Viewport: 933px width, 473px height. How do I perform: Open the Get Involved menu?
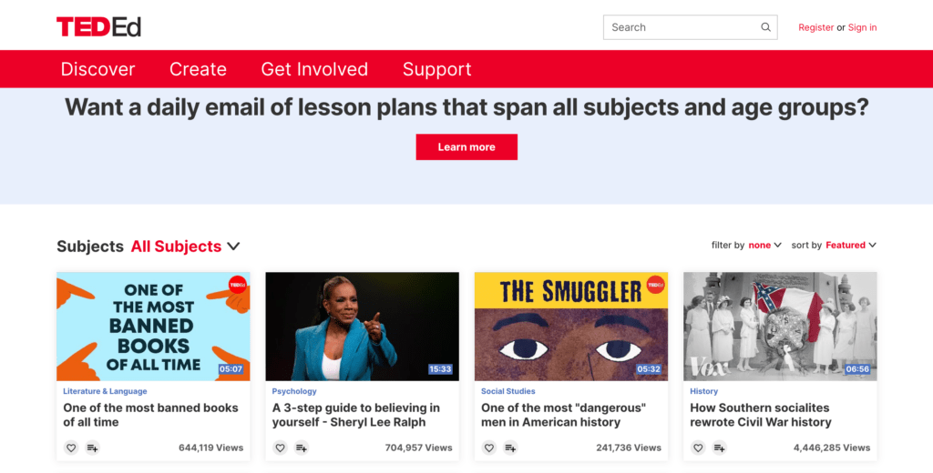[x=314, y=69]
